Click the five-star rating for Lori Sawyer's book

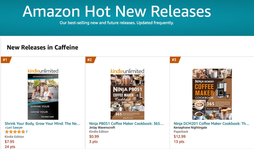point(15,132)
